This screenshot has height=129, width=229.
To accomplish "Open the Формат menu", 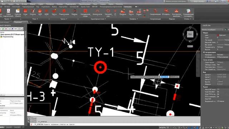I will click(x=33, y=4).
